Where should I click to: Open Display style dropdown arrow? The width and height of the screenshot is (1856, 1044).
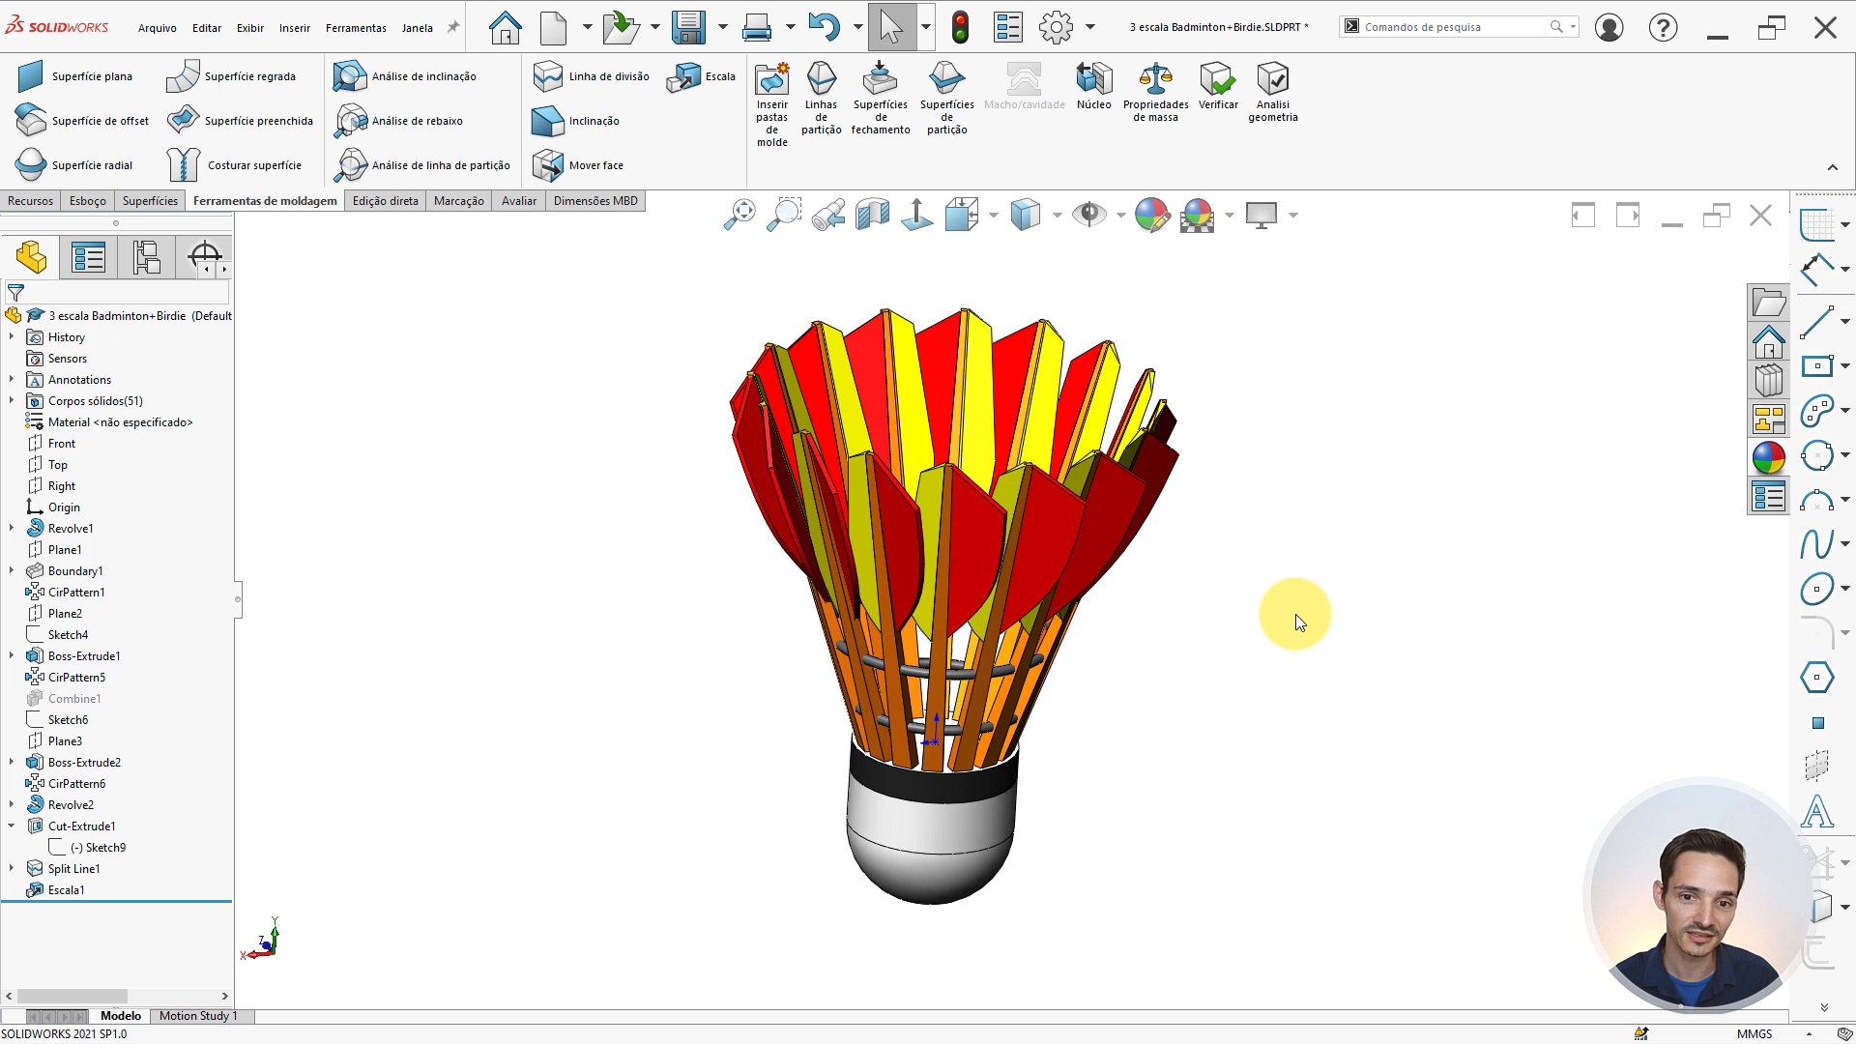tap(1057, 215)
